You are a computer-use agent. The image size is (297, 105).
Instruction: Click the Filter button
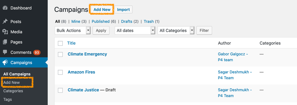pyautogui.click(x=204, y=30)
